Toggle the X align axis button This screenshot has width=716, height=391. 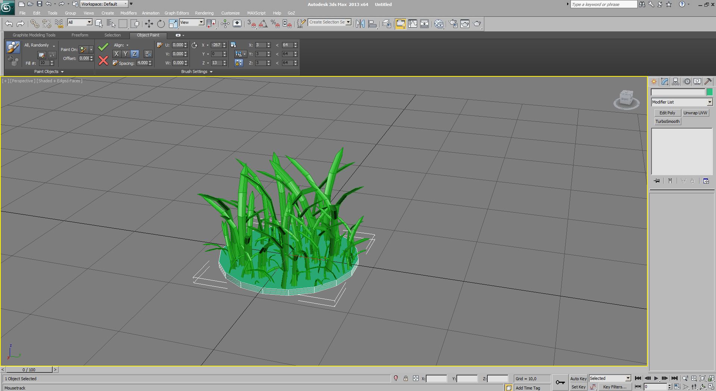coord(116,54)
